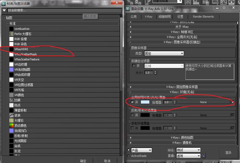The height and width of the screenshot is (163, 240).
Task: Toggle the Spinner Snap tool in main toolbar
Action: [x=138, y=2]
